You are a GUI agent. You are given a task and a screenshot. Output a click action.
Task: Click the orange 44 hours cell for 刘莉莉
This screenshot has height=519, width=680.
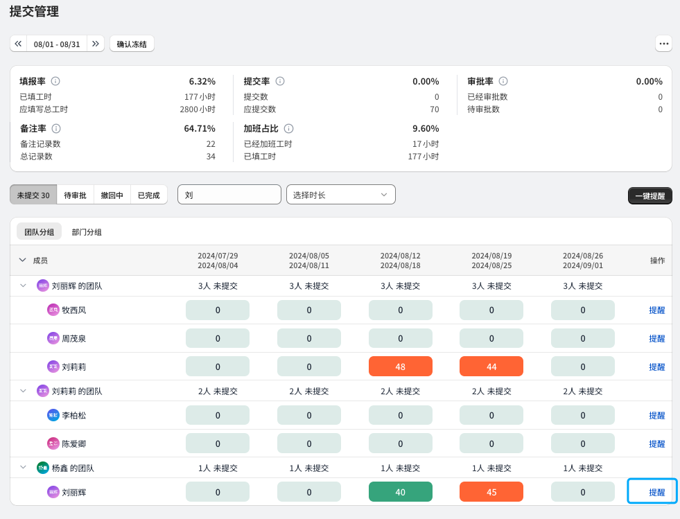coord(491,367)
